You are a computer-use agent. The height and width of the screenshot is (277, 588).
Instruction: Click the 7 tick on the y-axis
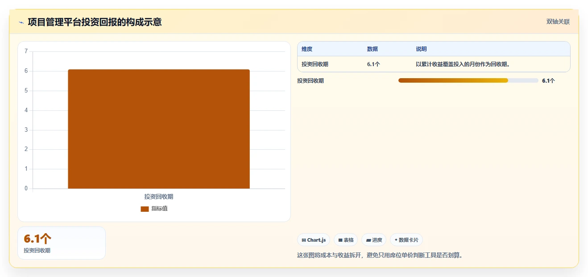pos(26,51)
